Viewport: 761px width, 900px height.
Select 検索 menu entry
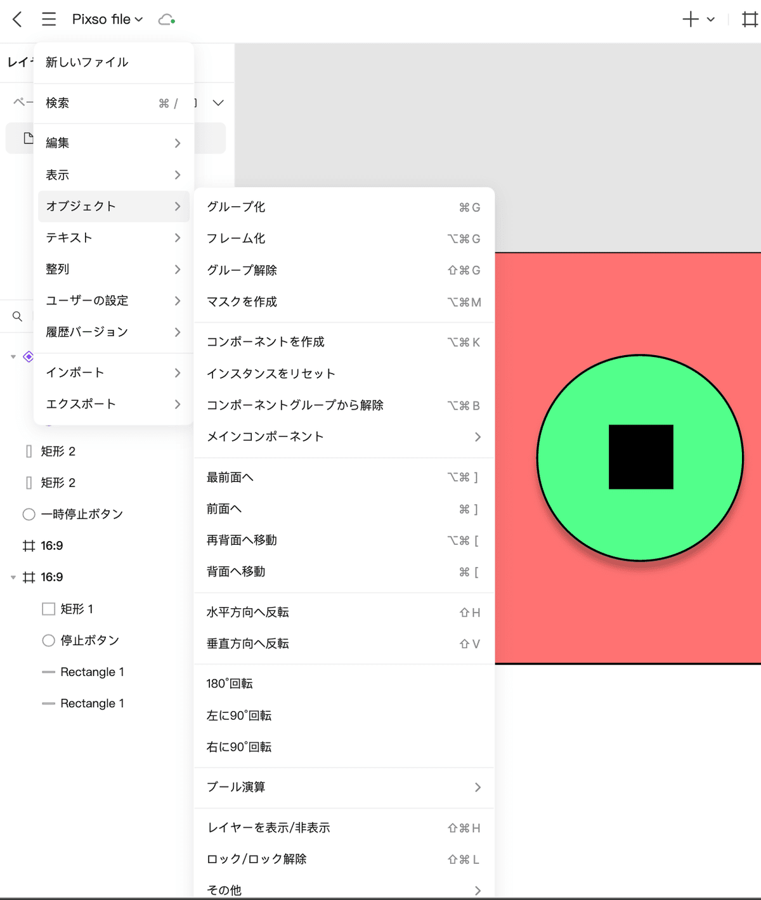tap(114, 103)
